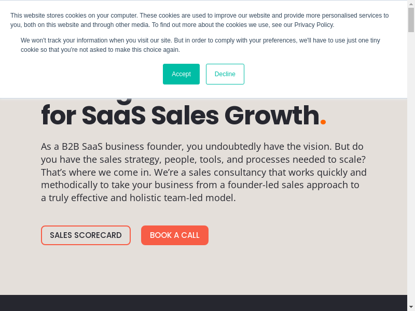This screenshot has width=415, height=311.
Task: Open the Sales Scorecard button
Action: click(x=86, y=235)
